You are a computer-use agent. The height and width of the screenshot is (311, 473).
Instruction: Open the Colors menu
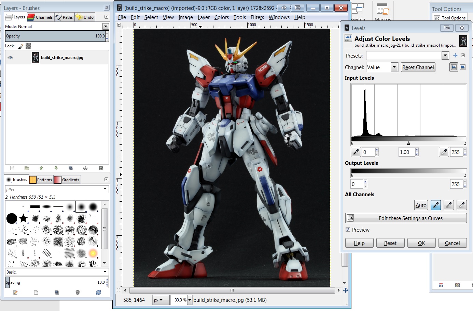tap(222, 17)
